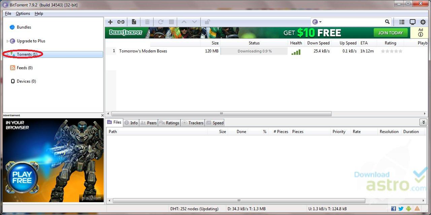431x215 pixels.
Task: Switch to the Speed tab
Action: pyautogui.click(x=215, y=123)
